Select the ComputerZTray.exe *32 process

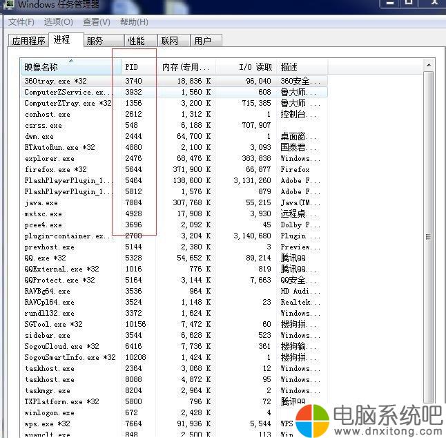[x=174, y=104]
